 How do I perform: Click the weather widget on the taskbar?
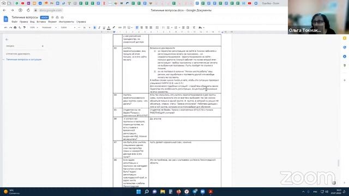pyautogui.click(x=11, y=192)
